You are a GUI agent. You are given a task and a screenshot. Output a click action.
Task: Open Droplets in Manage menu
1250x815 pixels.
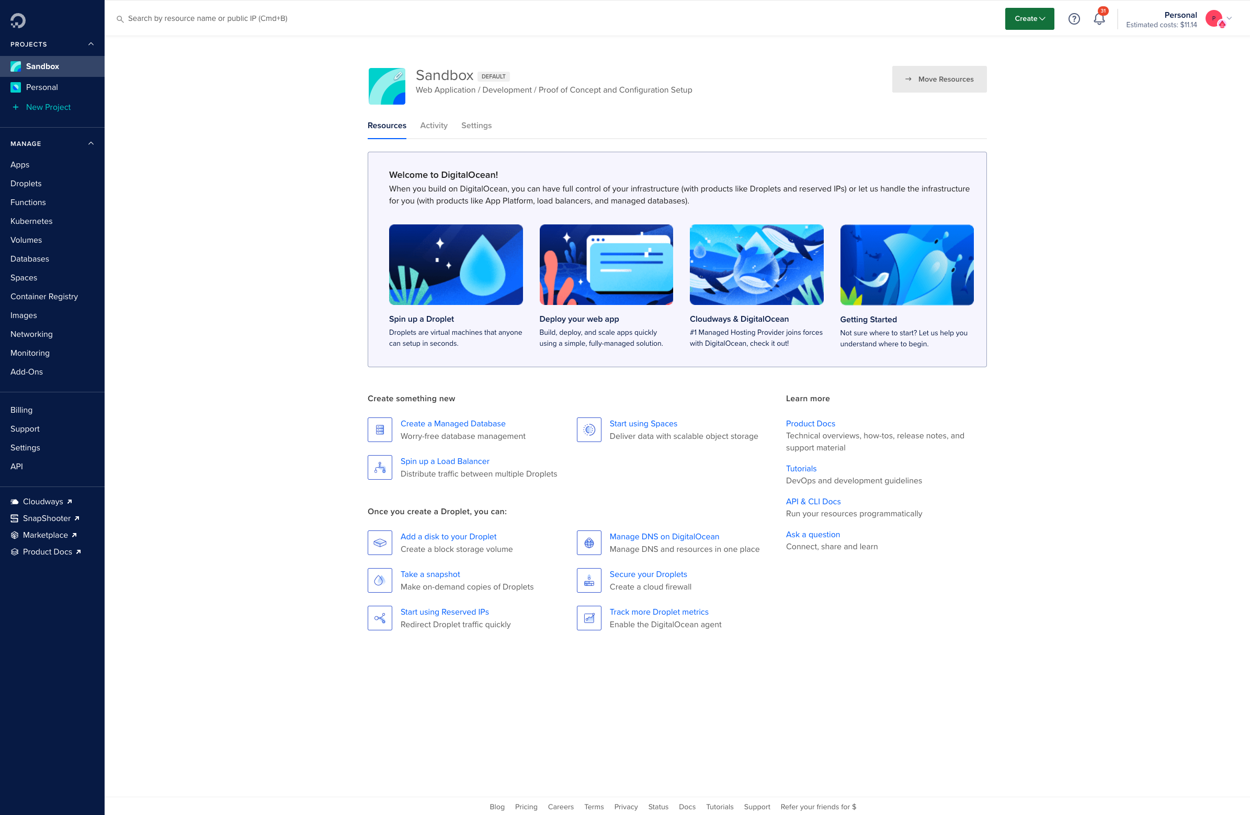(26, 184)
